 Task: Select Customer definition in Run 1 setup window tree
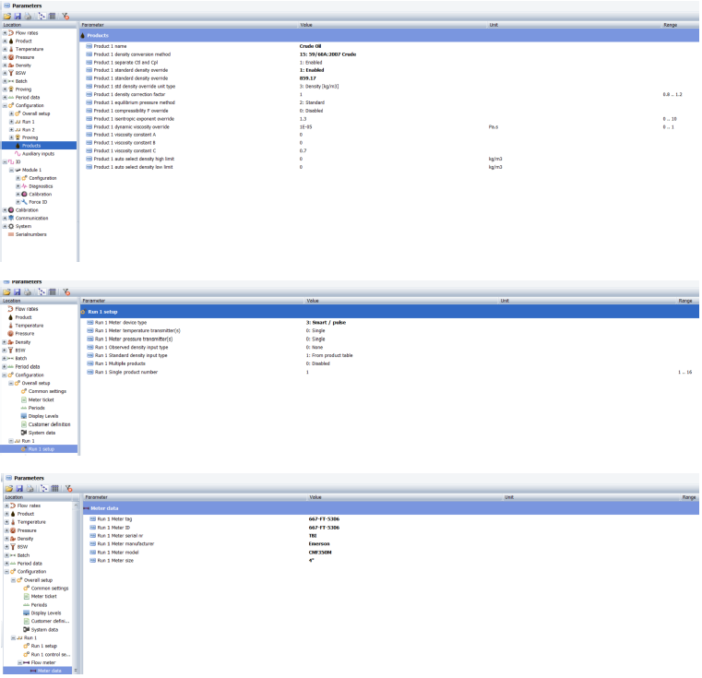click(x=49, y=424)
